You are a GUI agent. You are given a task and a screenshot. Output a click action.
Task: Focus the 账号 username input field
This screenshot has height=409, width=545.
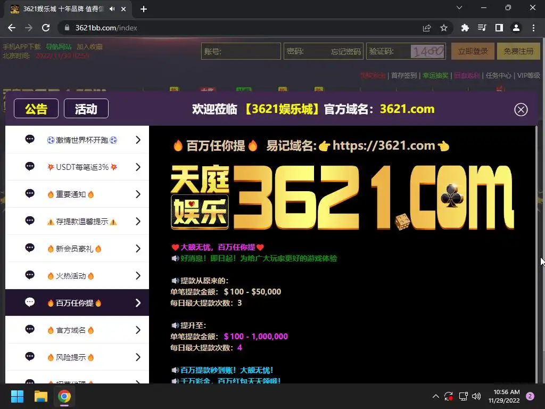coord(241,51)
